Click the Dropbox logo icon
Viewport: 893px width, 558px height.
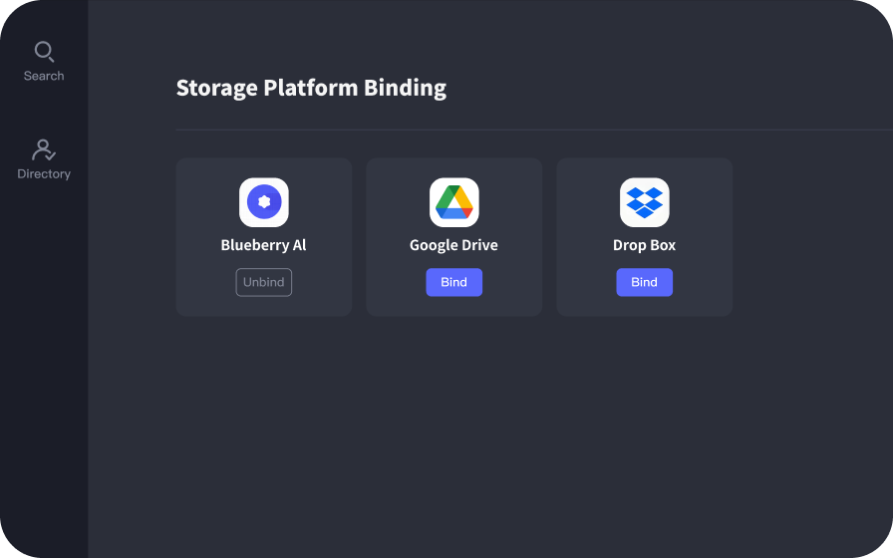click(x=644, y=202)
